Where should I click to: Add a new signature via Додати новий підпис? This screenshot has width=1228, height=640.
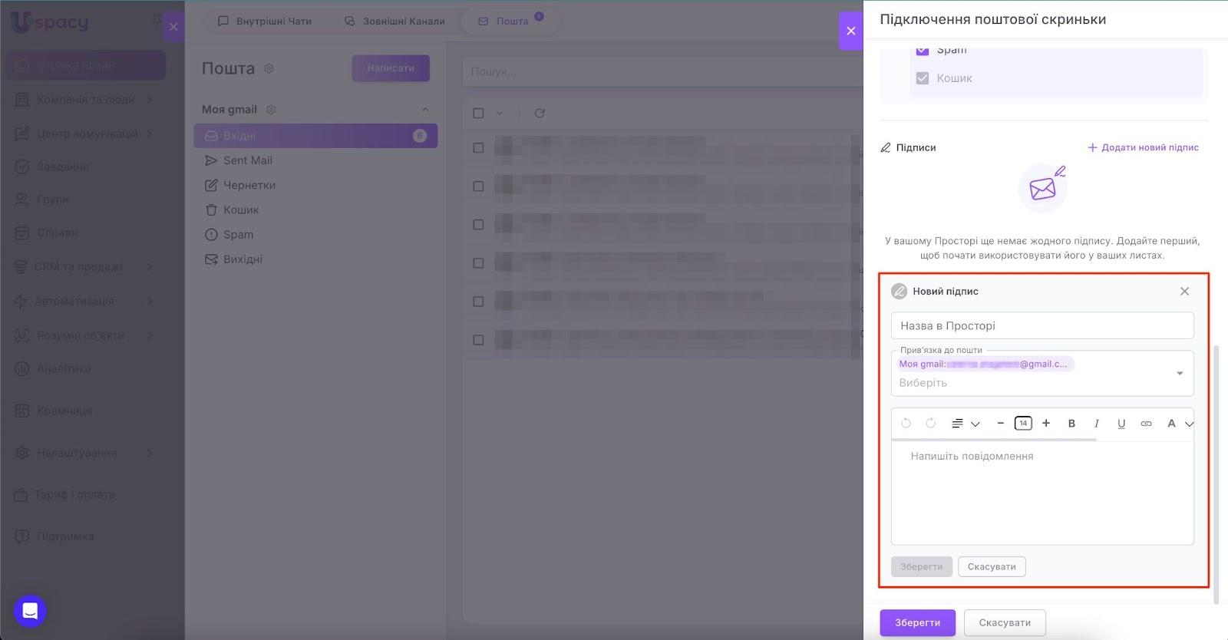point(1143,147)
